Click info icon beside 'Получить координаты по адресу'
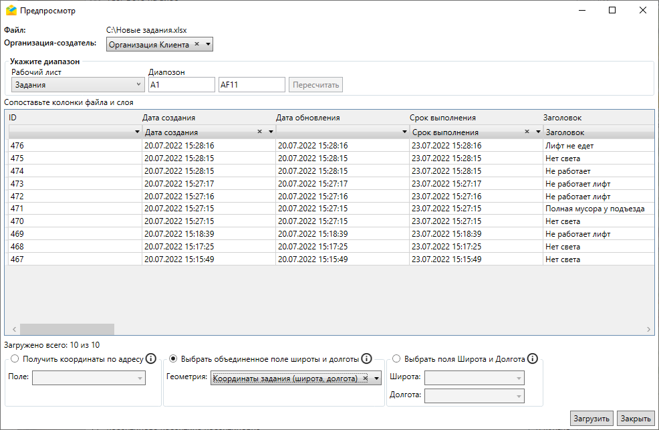 (x=151, y=358)
